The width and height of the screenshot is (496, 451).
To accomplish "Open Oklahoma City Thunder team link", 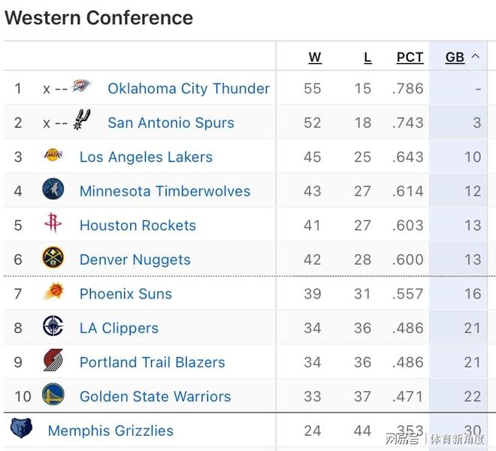I will click(188, 89).
